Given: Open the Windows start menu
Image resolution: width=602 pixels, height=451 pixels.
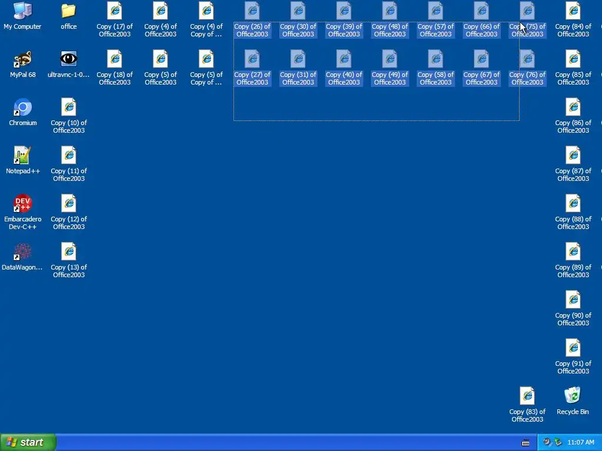Looking at the screenshot, I should pos(28,442).
